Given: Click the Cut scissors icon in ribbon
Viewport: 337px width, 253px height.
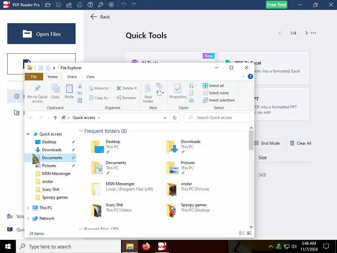Looking at the screenshot, I should tap(80, 86).
